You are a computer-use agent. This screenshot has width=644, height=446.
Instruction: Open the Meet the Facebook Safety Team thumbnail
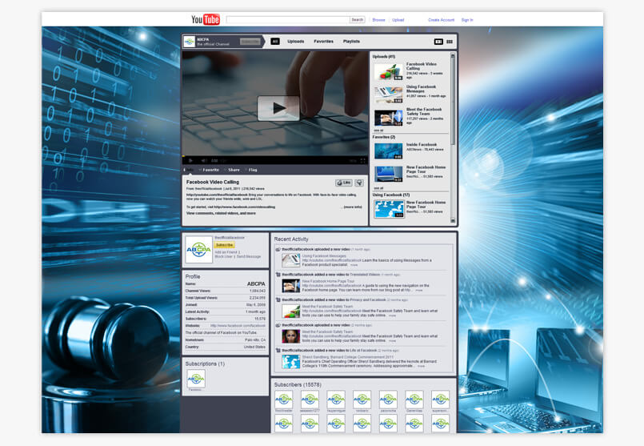[x=388, y=118]
